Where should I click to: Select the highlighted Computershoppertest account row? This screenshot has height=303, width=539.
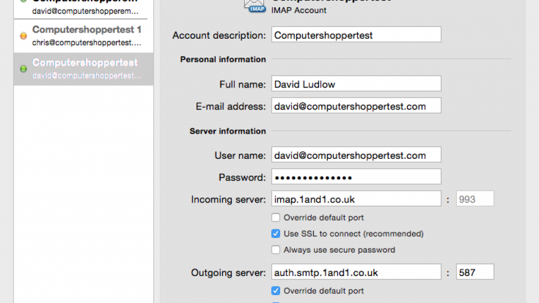pos(84,68)
